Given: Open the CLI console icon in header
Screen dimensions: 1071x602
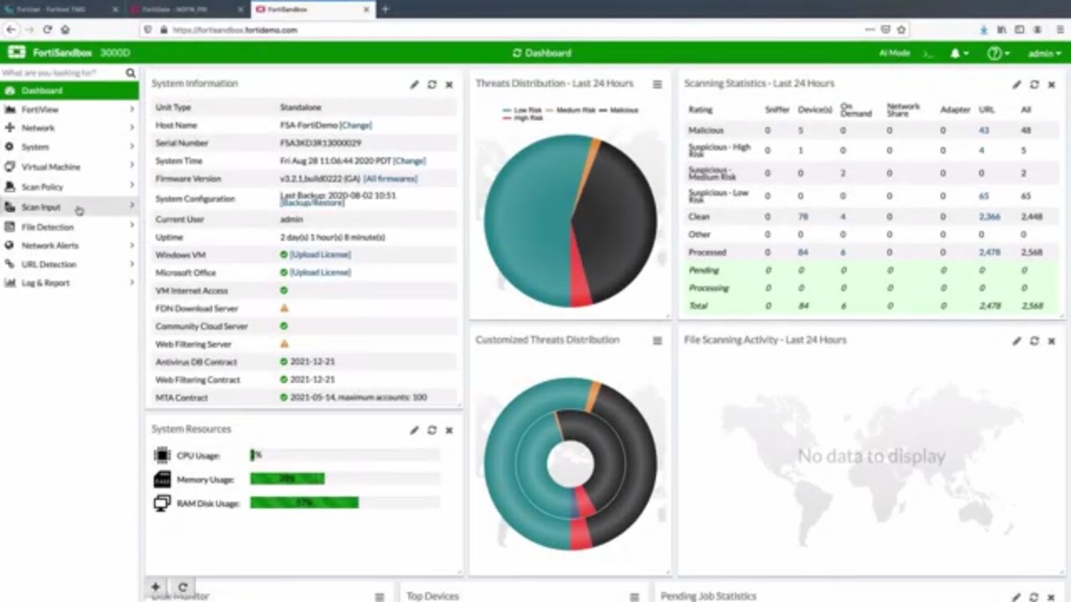Looking at the screenshot, I should 927,53.
